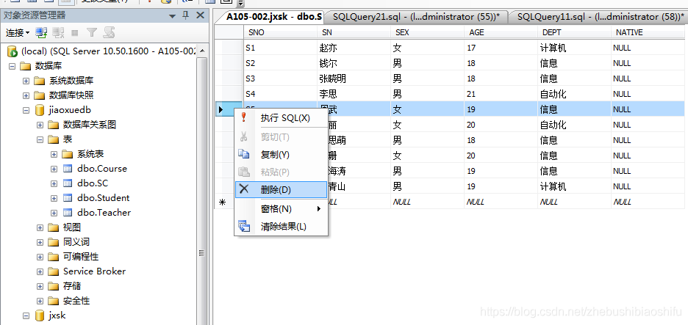Pin the Object Explorer panel
The height and width of the screenshot is (325, 688).
click(x=186, y=15)
